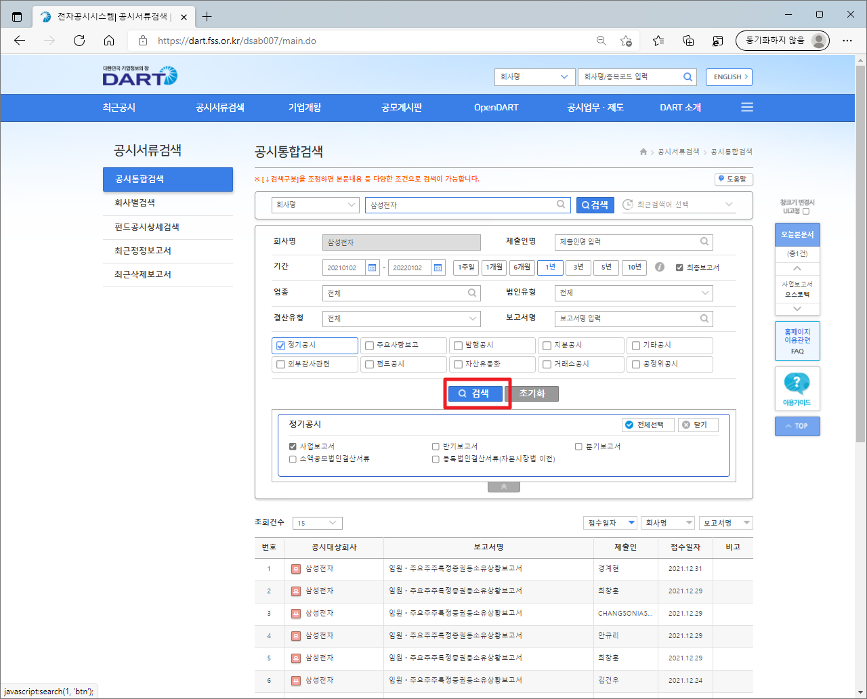Viewport: 867px width, 699px height.
Task: Open the 결산유형 dropdown
Action: pyautogui.click(x=402, y=318)
